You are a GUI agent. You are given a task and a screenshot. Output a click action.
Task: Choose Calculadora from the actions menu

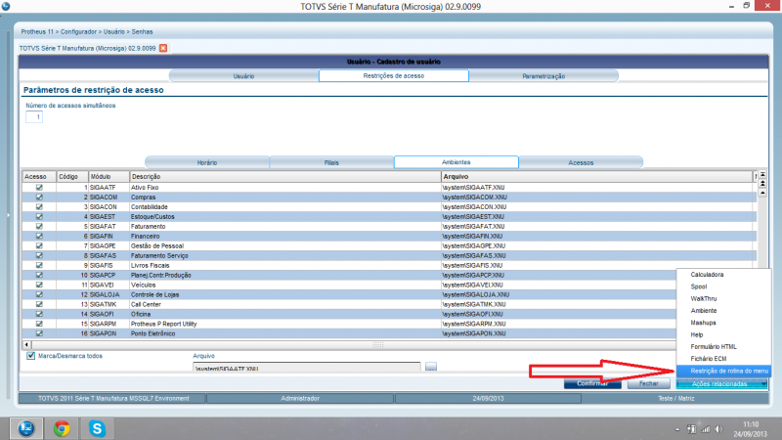pyautogui.click(x=723, y=275)
